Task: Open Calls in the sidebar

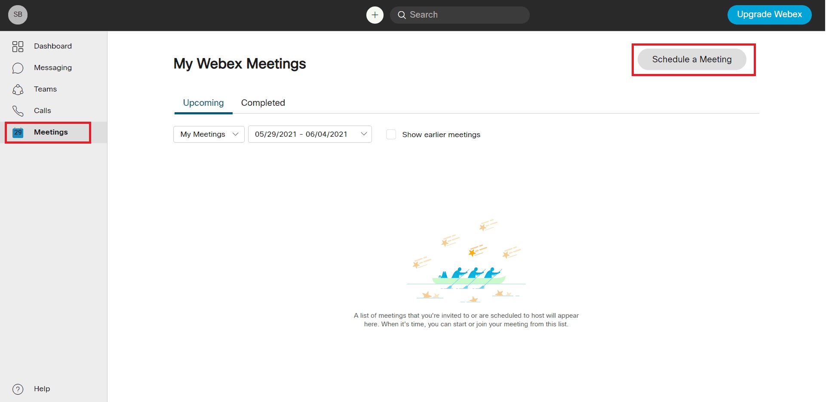Action: click(x=42, y=110)
